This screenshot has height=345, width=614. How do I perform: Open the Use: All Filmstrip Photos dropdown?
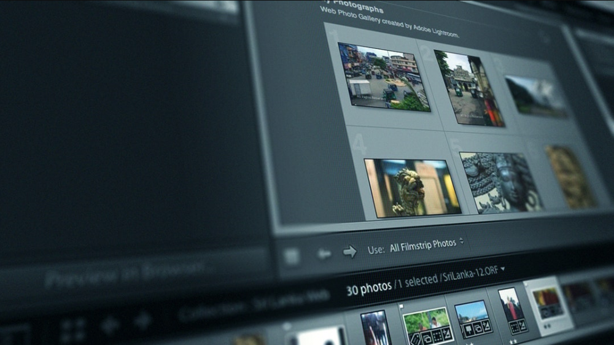[427, 245]
